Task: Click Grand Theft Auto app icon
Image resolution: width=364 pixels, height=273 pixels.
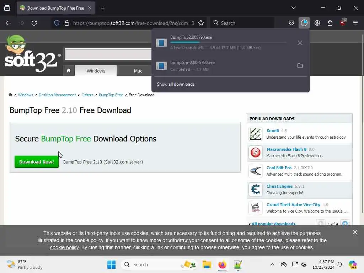Action: click(x=256, y=208)
